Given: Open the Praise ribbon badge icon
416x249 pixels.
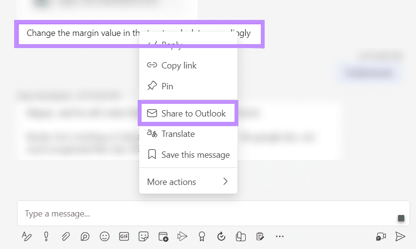Looking at the screenshot, I should [202, 236].
